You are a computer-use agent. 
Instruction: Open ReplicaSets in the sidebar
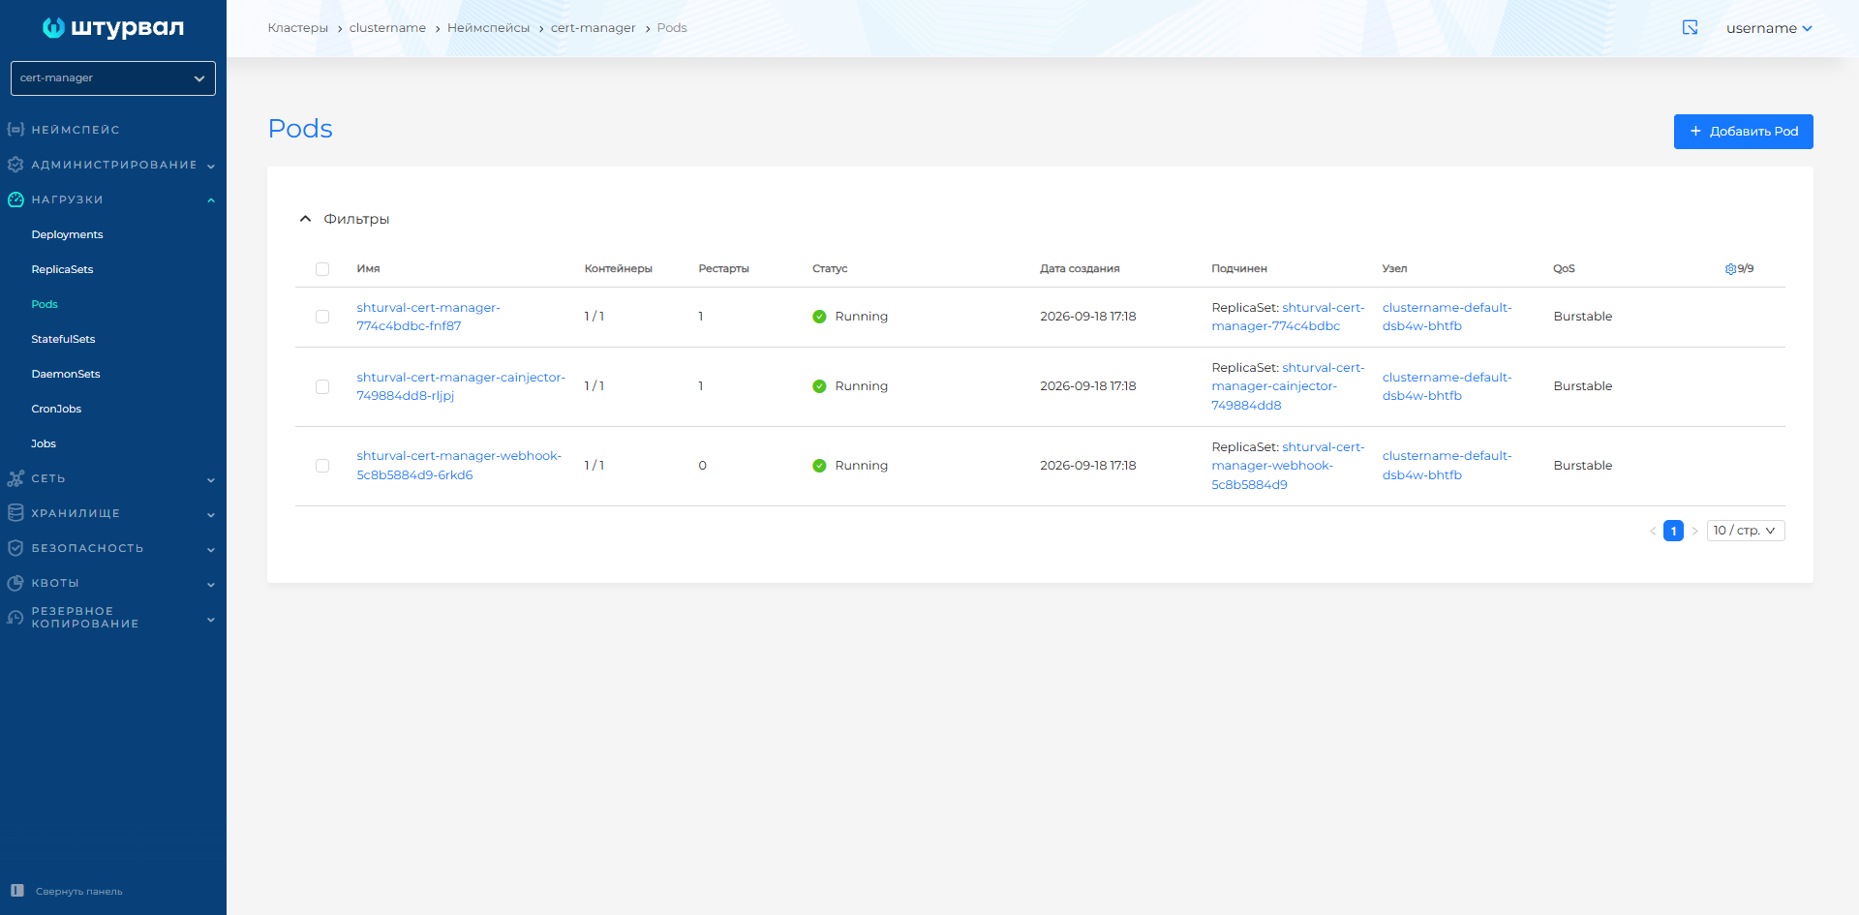click(62, 269)
